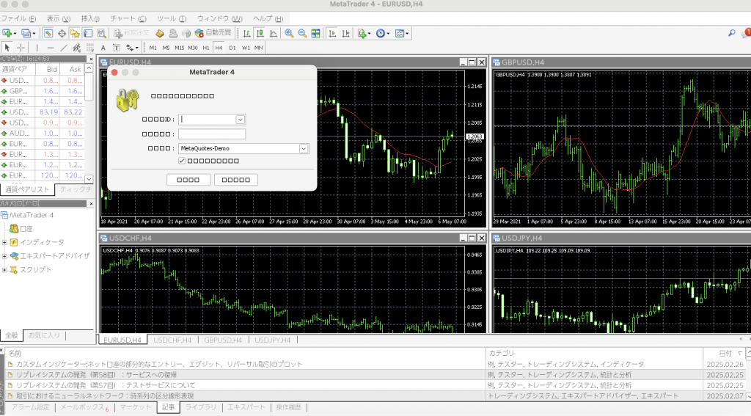Select the arrow cursor tool
Image resolution: width=751 pixels, height=416 pixels.
(7, 48)
